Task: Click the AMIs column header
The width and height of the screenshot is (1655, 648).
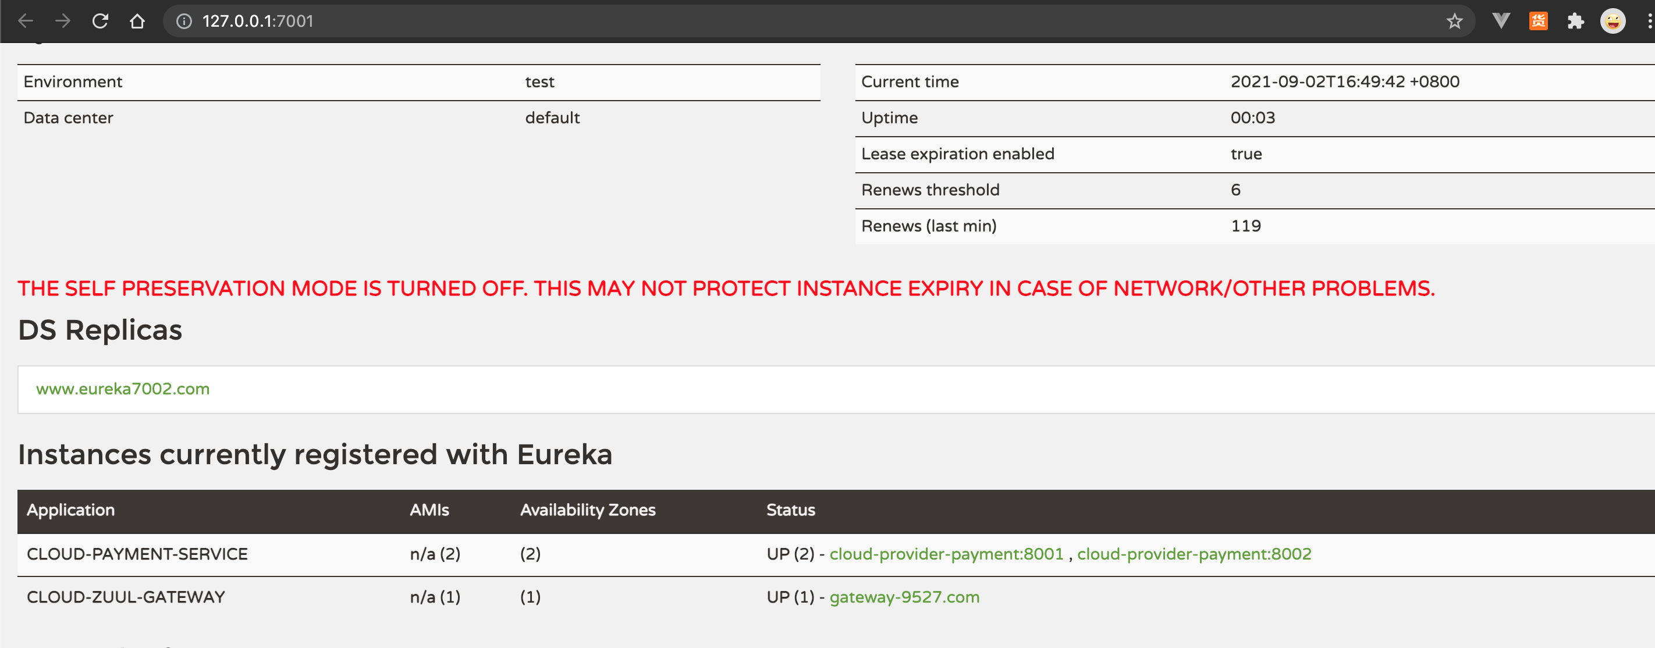Action: [429, 510]
